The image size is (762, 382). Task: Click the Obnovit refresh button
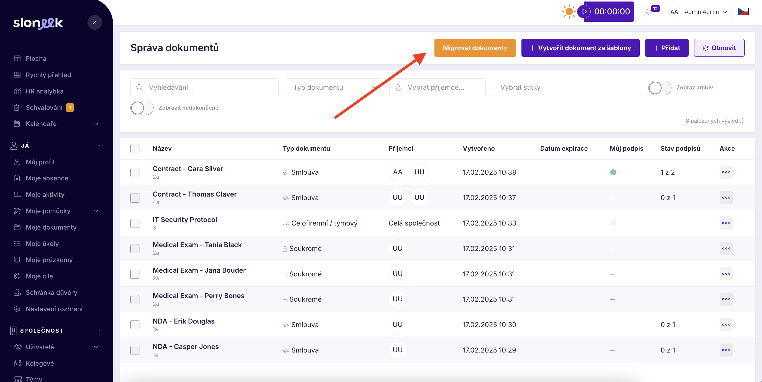(x=719, y=48)
